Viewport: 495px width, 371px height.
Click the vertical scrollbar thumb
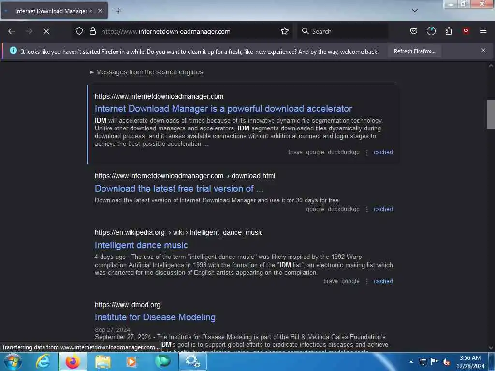click(x=490, y=114)
